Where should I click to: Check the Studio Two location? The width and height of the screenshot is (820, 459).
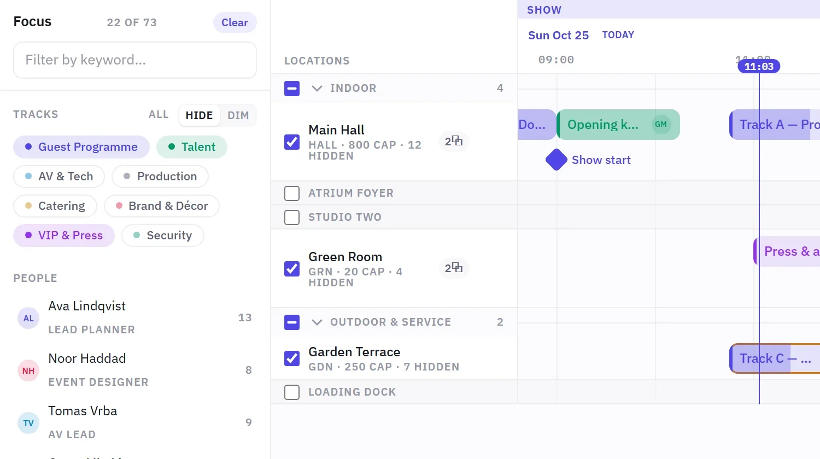(x=292, y=217)
